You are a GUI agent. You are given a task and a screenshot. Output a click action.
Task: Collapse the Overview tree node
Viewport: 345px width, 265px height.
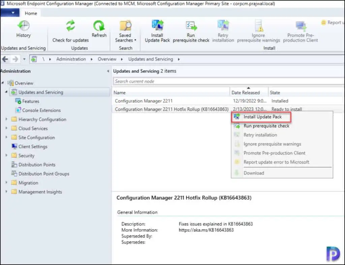3,83
